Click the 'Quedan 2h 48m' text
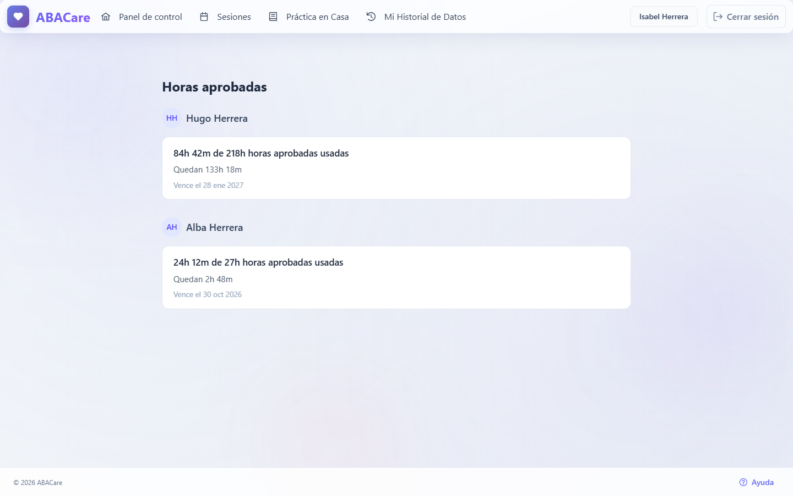The height and width of the screenshot is (496, 793). [203, 279]
